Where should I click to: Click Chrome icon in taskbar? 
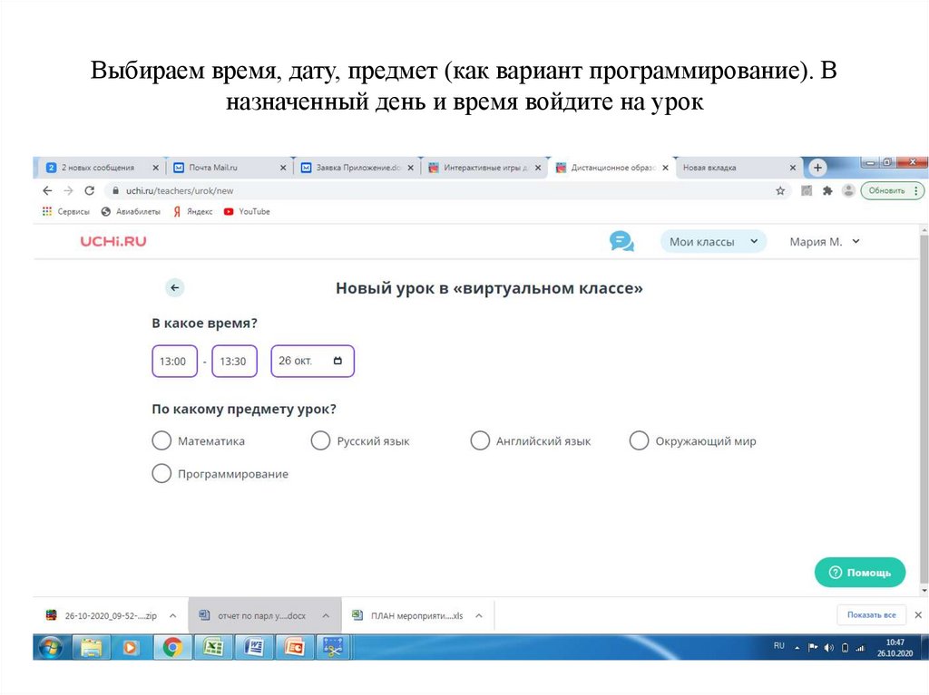172,648
